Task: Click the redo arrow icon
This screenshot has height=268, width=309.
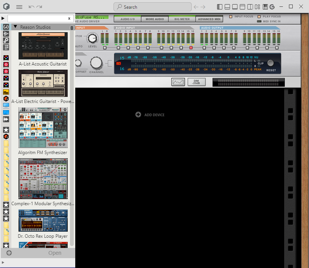Action: [x=39, y=7]
